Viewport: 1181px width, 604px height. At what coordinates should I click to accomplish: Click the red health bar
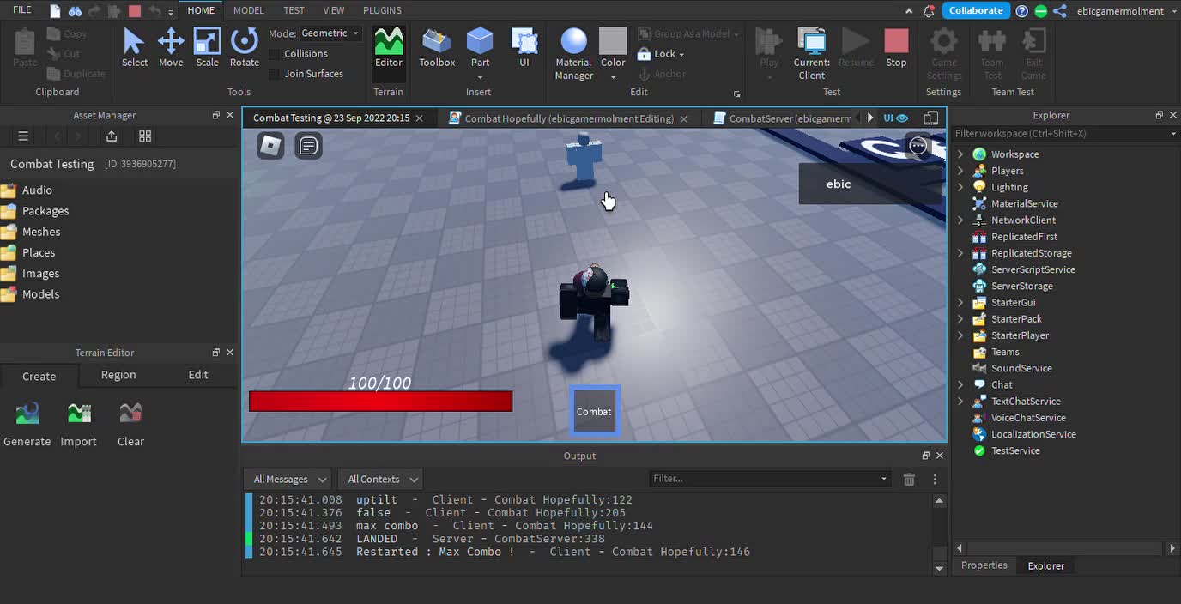[x=380, y=402]
